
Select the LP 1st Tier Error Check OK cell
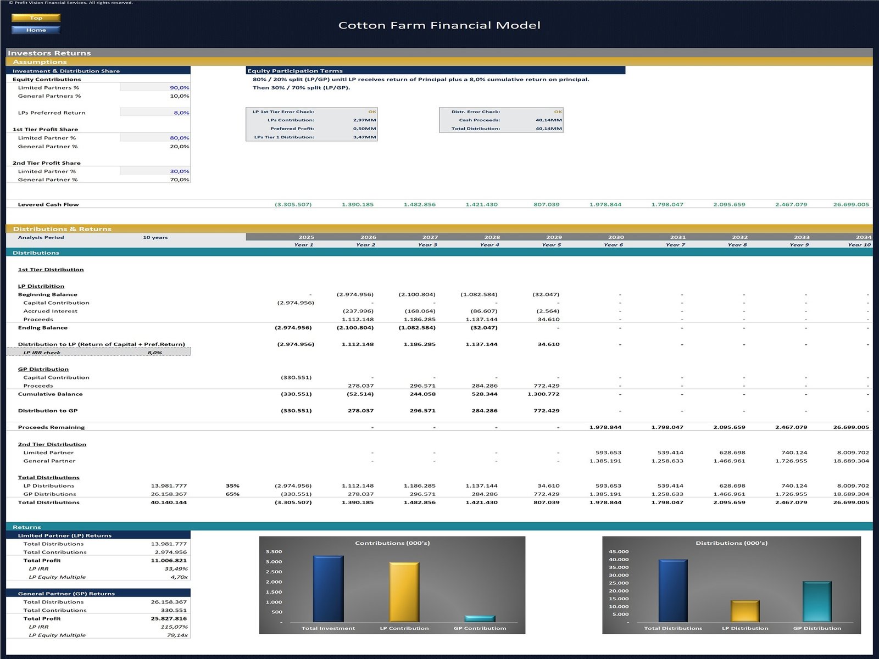372,111
